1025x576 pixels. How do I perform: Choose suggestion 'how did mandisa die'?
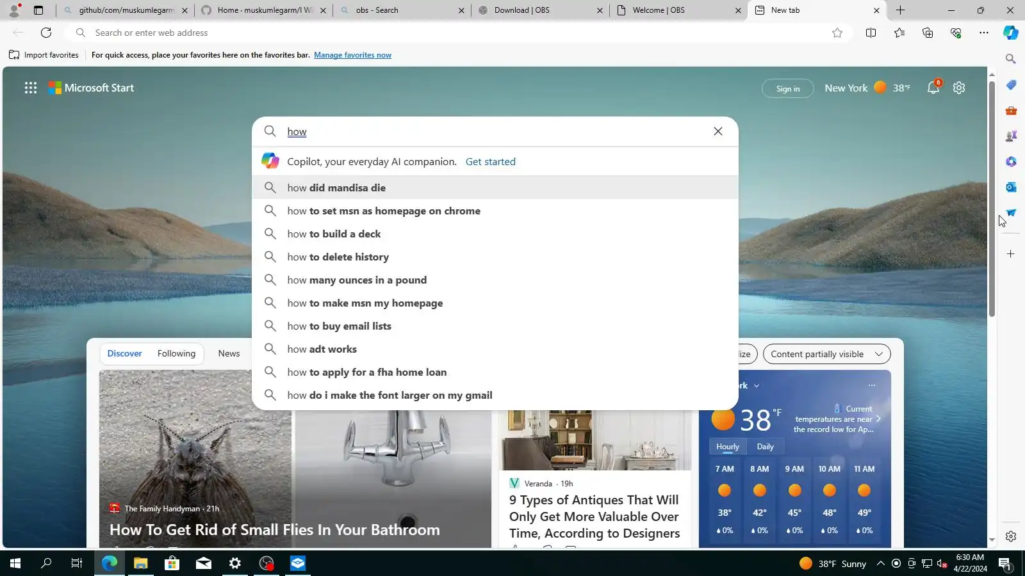pos(495,188)
